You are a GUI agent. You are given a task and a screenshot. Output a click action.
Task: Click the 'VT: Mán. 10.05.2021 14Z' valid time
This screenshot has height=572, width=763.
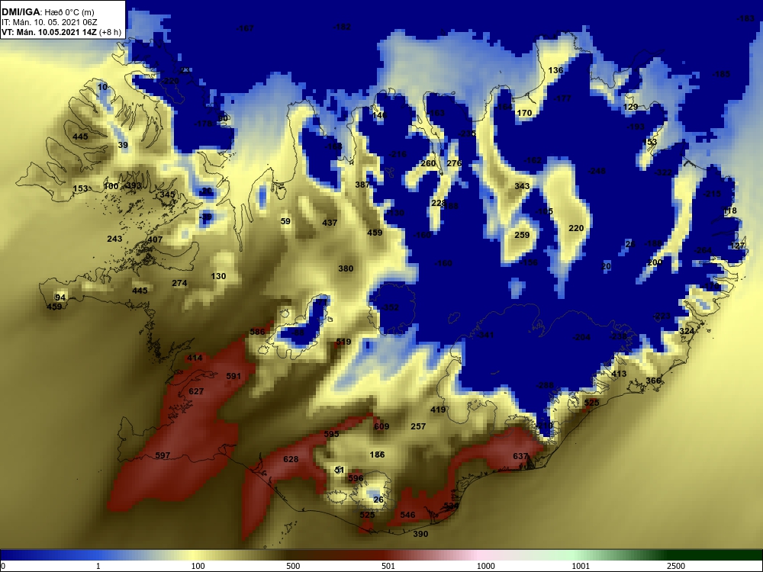[49, 33]
